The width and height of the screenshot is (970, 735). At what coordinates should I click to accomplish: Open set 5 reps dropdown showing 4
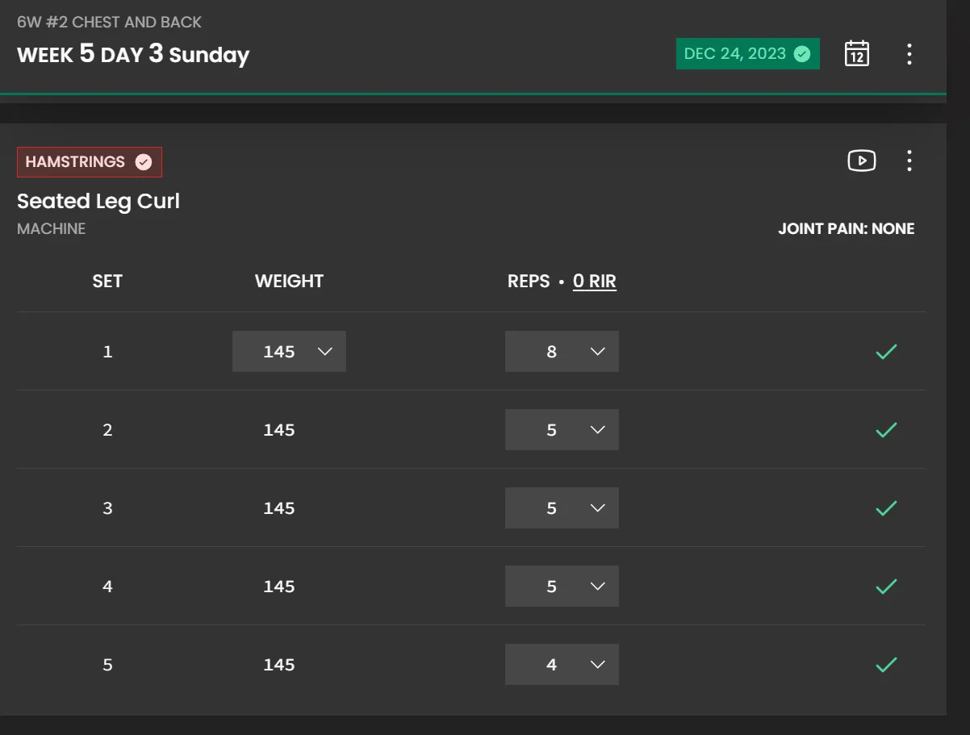tap(562, 665)
